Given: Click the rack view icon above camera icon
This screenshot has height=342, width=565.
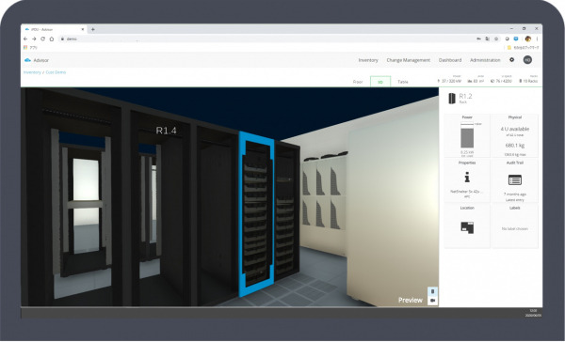Looking at the screenshot, I should (x=433, y=291).
